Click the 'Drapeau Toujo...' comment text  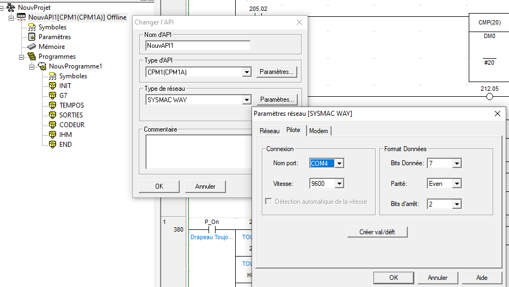212,238
